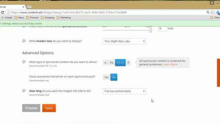This screenshot has width=220, height=124.
Task: Open the News bookmarks folder
Action: tap(19, 18)
